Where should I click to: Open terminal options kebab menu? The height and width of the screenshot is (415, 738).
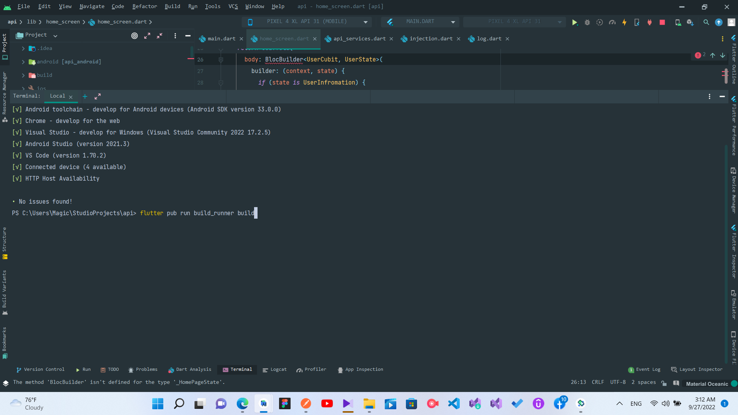pos(710,96)
